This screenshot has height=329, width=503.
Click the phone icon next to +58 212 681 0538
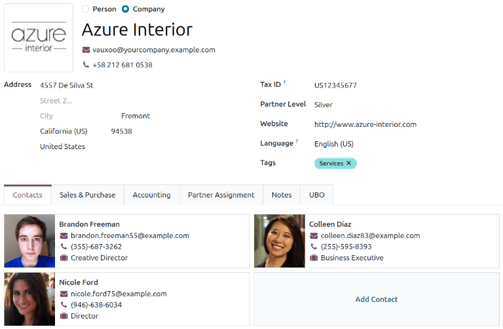pyautogui.click(x=86, y=65)
